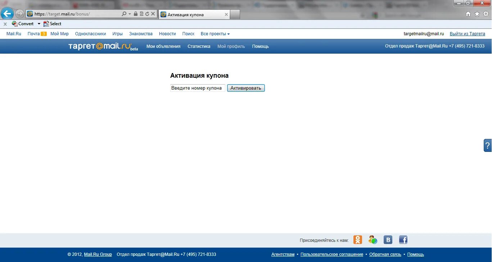This screenshot has height=262, width=492.
Task: Click the browser forward arrow
Action: click(x=20, y=14)
